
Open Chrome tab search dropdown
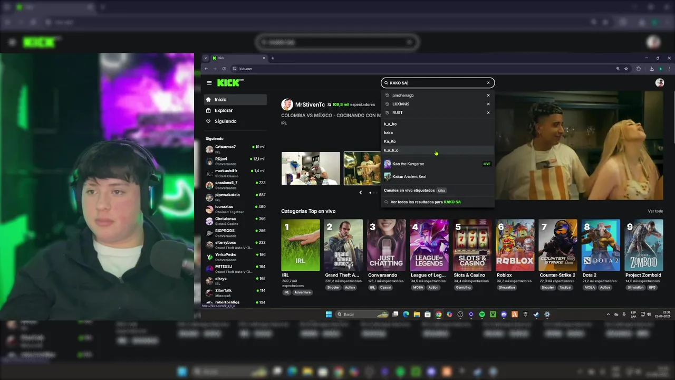click(x=206, y=58)
